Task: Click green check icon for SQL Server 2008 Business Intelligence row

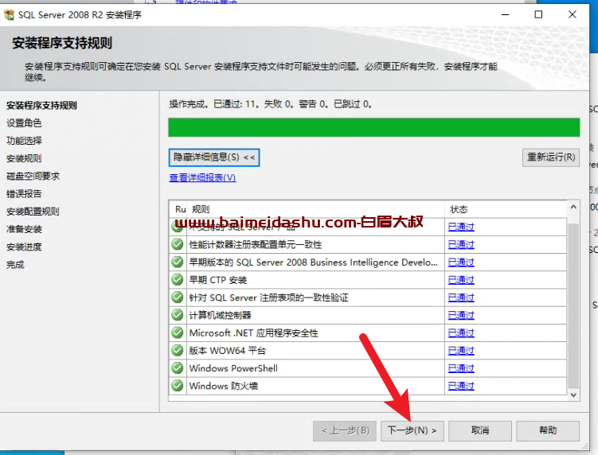Action: (x=178, y=262)
